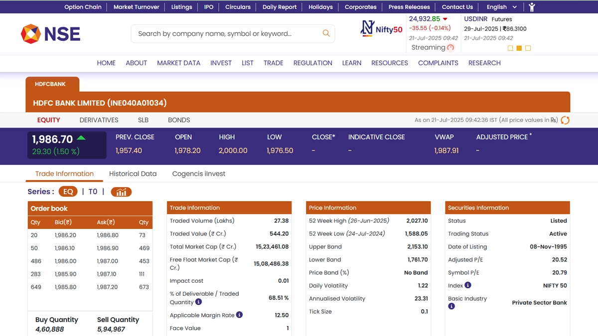Refresh quote data using orange refresh icon

pos(565,120)
